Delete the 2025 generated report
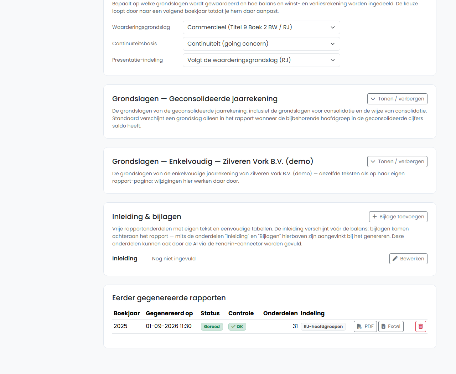The width and height of the screenshot is (456, 374). pyautogui.click(x=420, y=326)
